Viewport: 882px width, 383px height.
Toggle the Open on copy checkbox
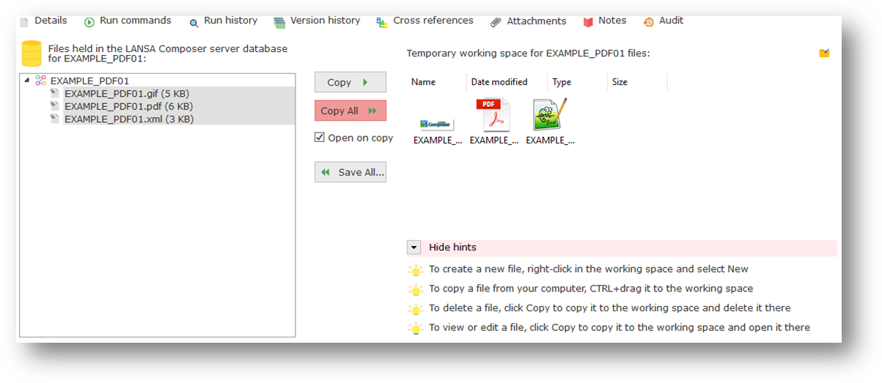click(320, 137)
